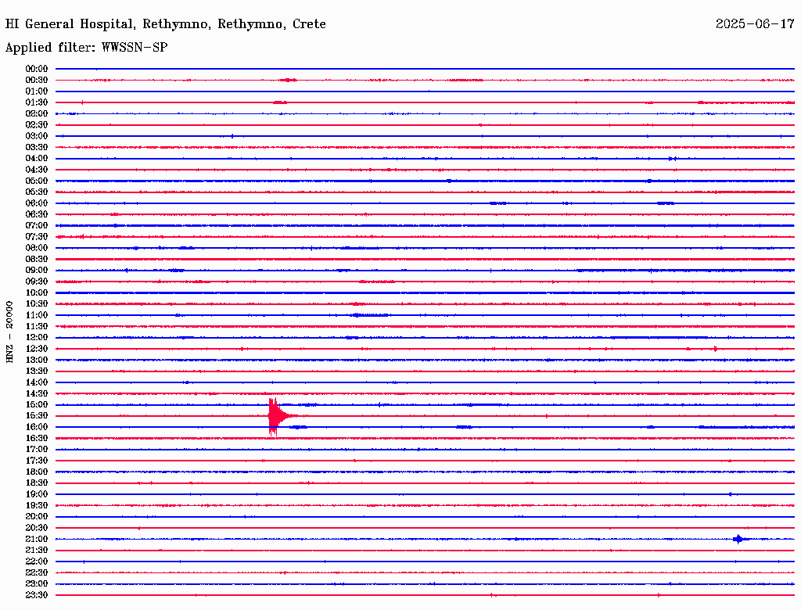Click the 15:00 time label
The image size is (801, 610).
pos(36,404)
